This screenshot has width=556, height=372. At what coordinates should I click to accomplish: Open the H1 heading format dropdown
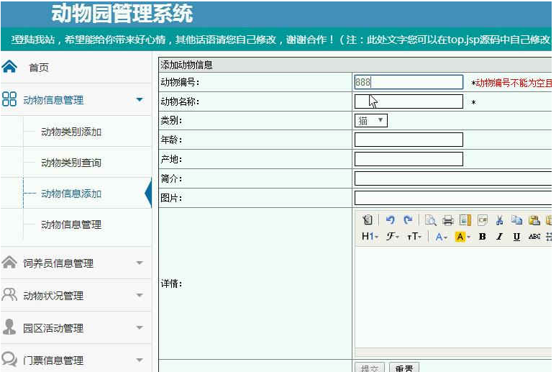click(370, 237)
